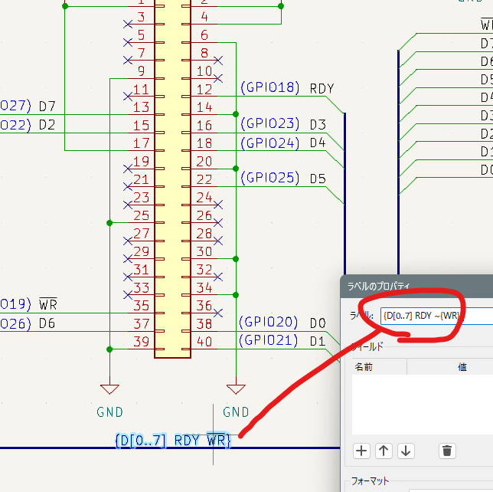Select the no-connect flag on pin 10
The height and width of the screenshot is (492, 493).
point(218,78)
